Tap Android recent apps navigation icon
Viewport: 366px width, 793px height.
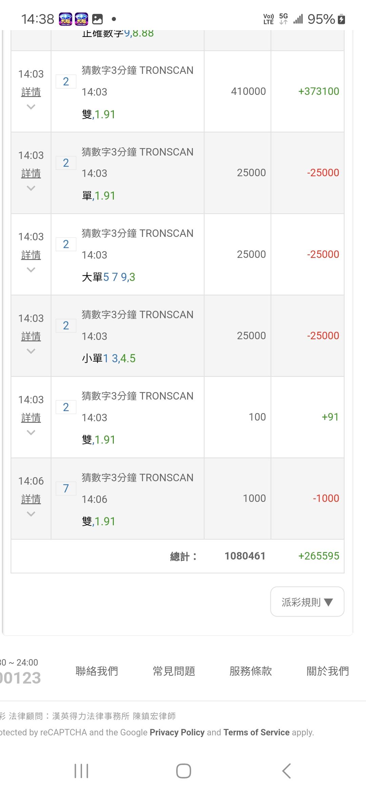click(81, 771)
